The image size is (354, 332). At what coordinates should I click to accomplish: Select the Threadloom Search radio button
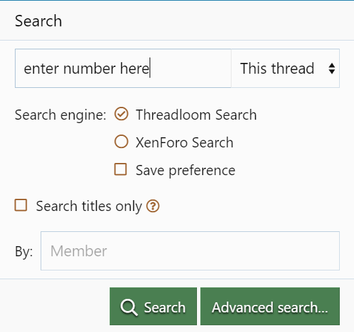point(121,114)
